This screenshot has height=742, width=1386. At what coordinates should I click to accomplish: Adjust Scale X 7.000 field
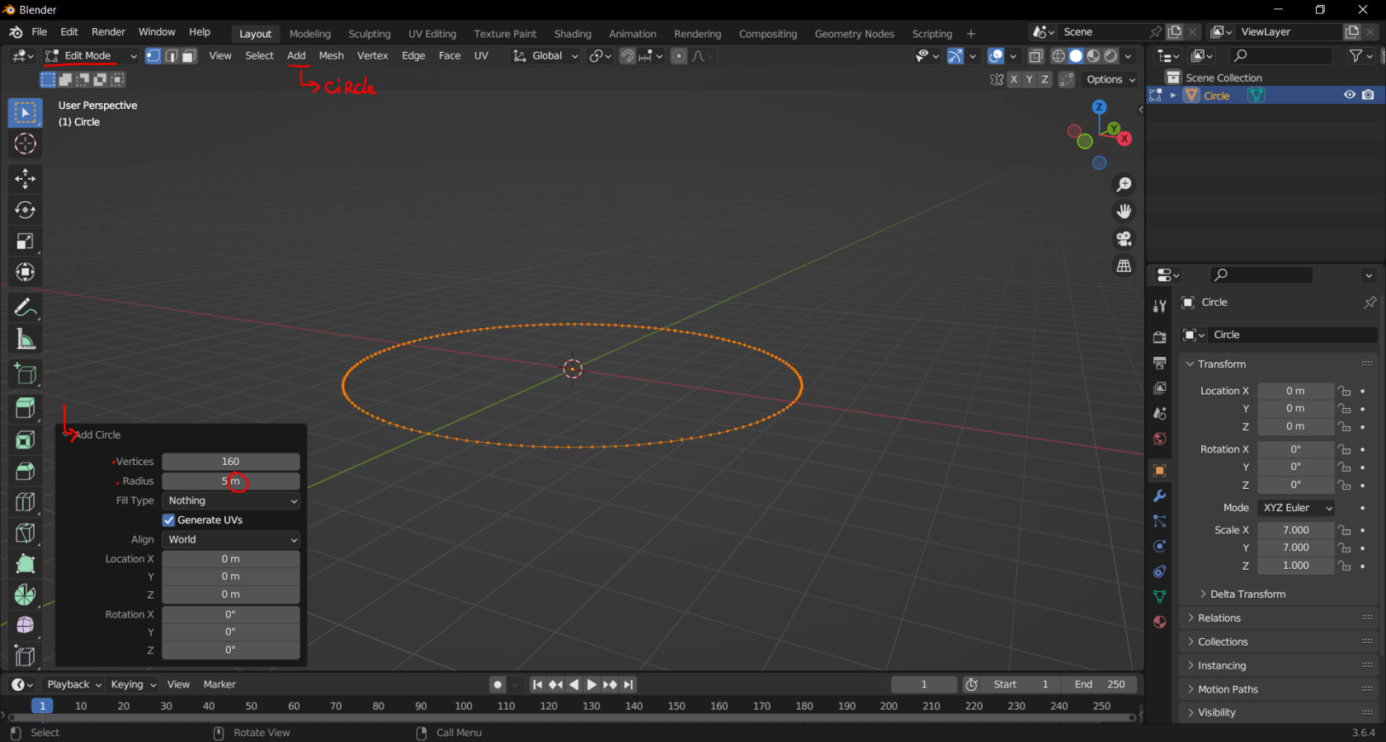(x=1295, y=530)
